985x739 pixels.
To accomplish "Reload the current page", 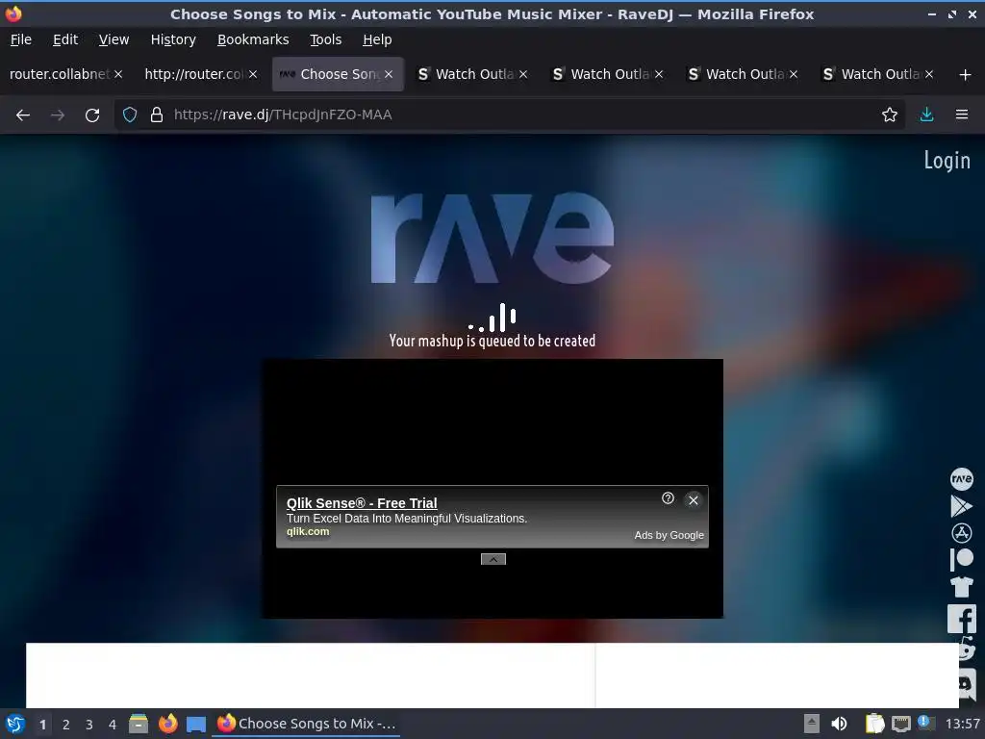I will (x=92, y=115).
